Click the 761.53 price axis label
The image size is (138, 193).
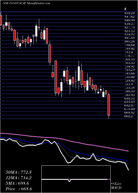129,63
